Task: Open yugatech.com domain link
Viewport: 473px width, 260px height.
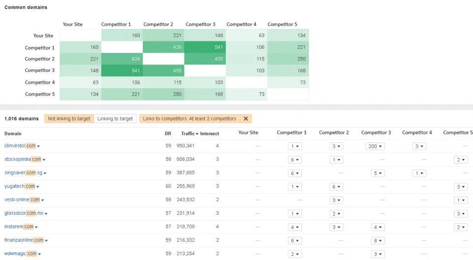Action: click(20, 186)
